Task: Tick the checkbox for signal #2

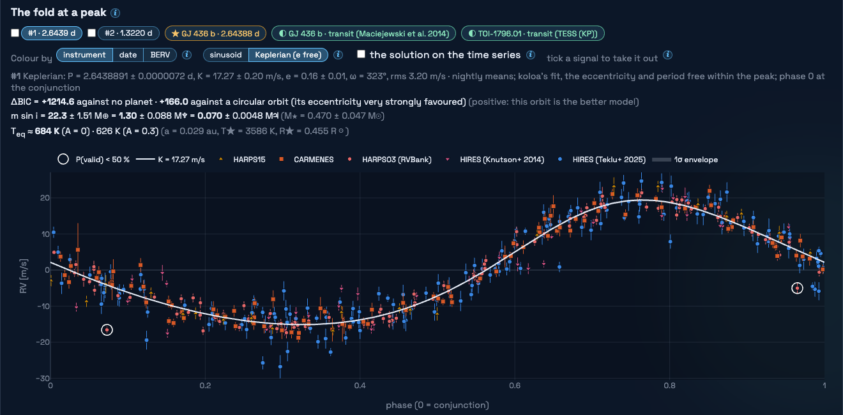Action: [x=92, y=33]
